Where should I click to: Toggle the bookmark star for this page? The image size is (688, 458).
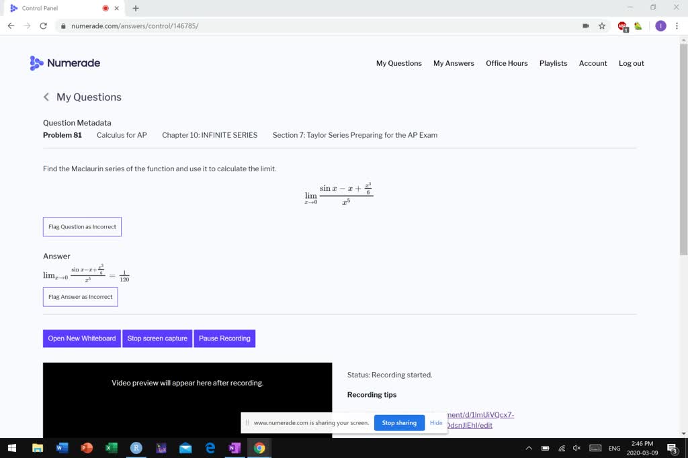tap(601, 26)
